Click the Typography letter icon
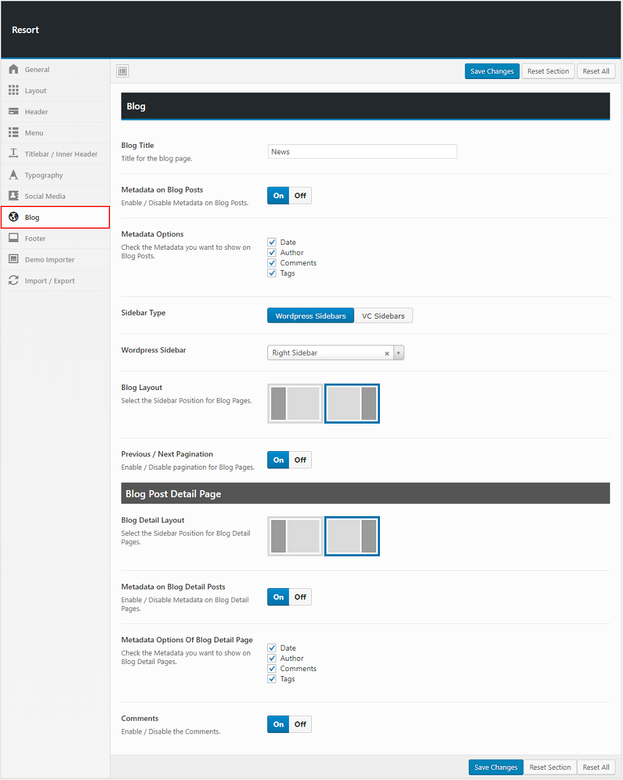 pos(13,175)
